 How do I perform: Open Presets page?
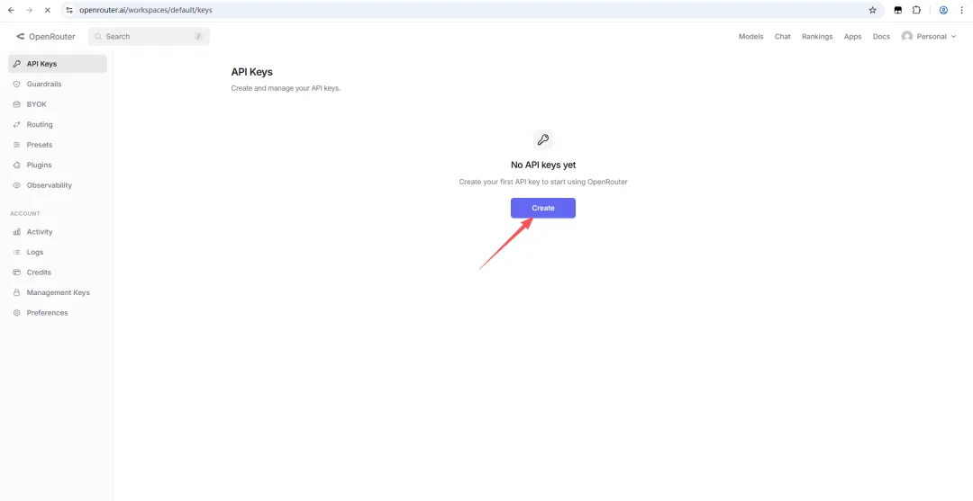(57, 145)
